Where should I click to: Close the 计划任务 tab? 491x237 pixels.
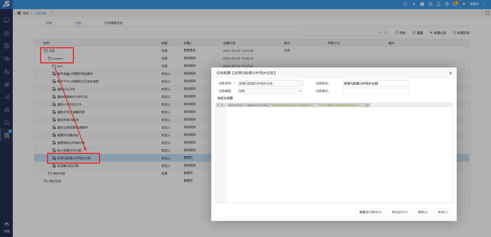click(51, 13)
